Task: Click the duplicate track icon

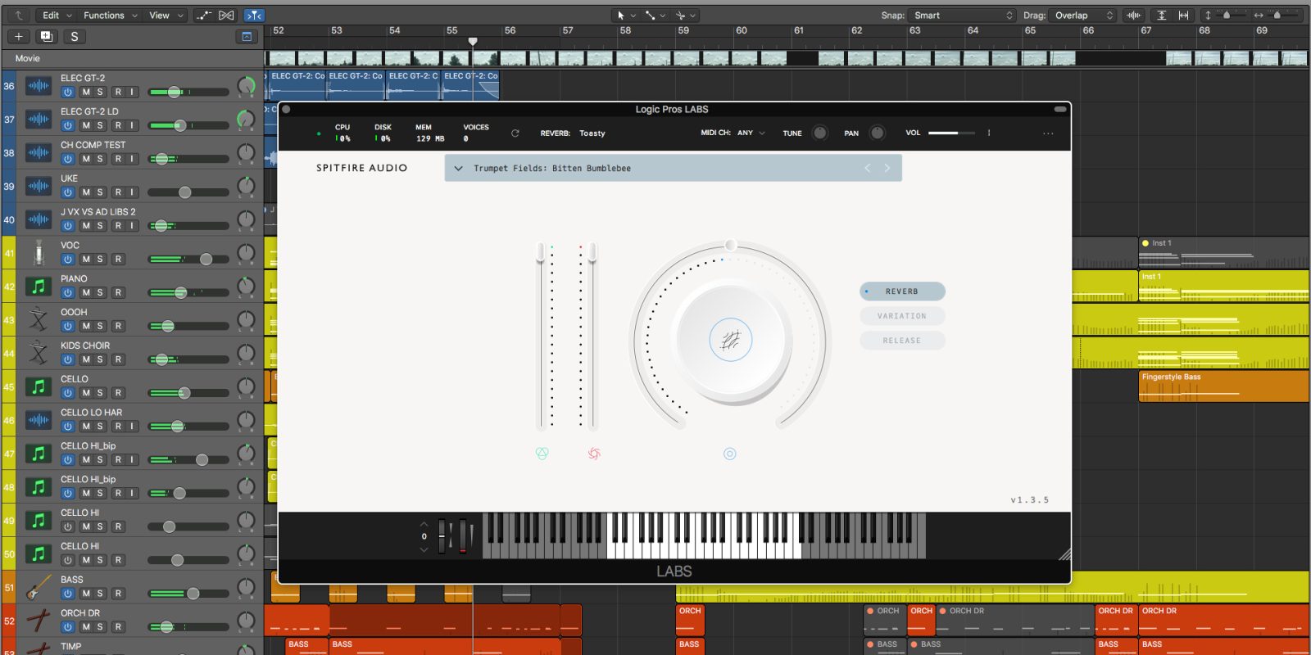Action: tap(47, 37)
